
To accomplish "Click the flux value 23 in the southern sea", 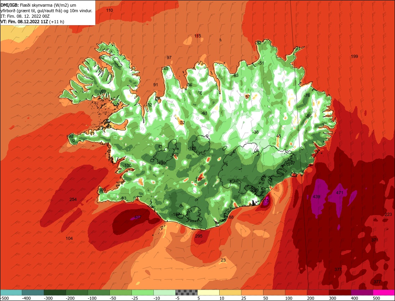I will (223, 260).
